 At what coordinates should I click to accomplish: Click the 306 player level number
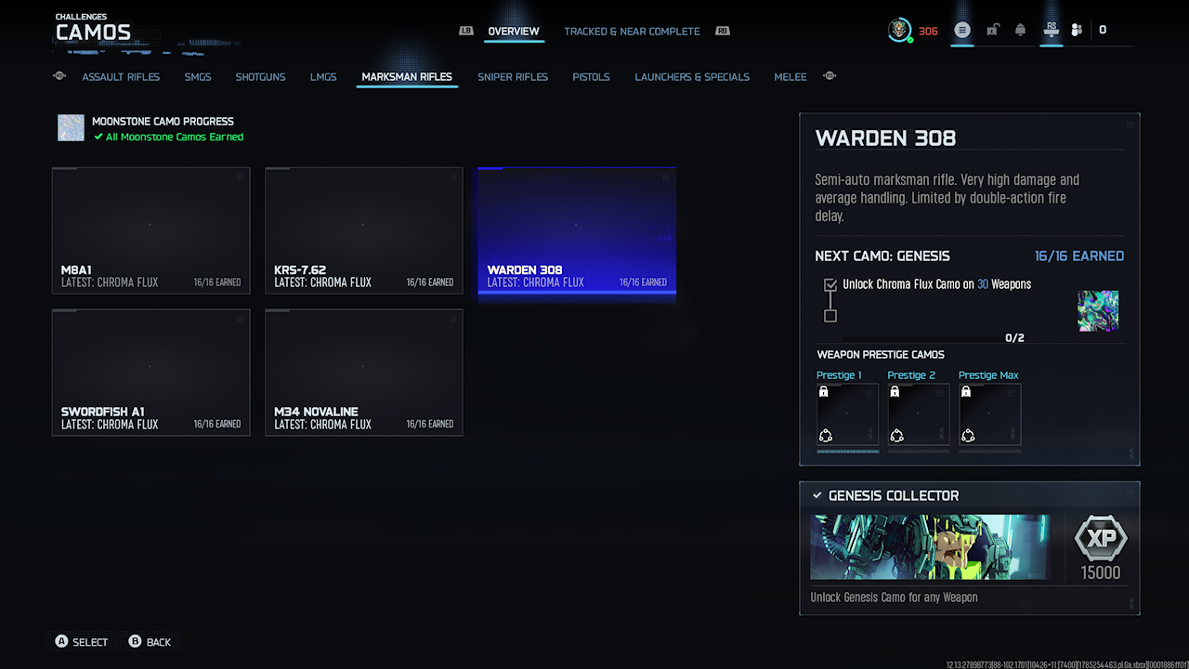(x=928, y=32)
